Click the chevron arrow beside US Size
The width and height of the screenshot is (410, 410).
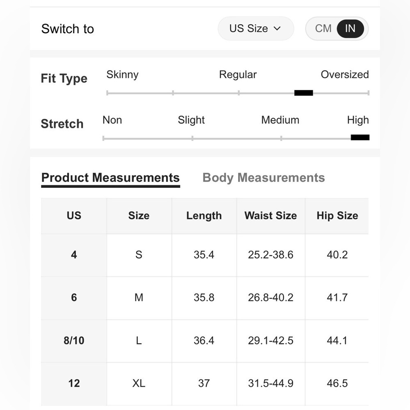tap(277, 29)
